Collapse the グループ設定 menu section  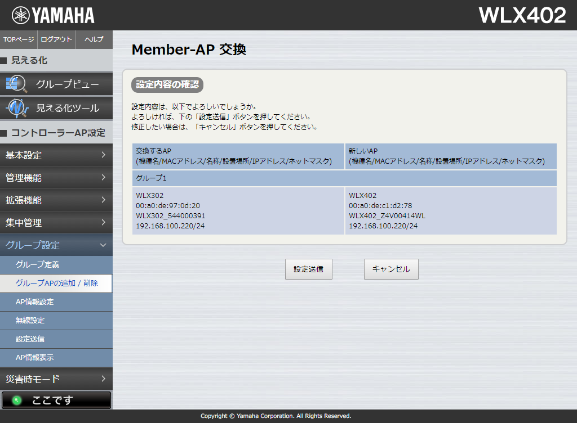pos(56,245)
